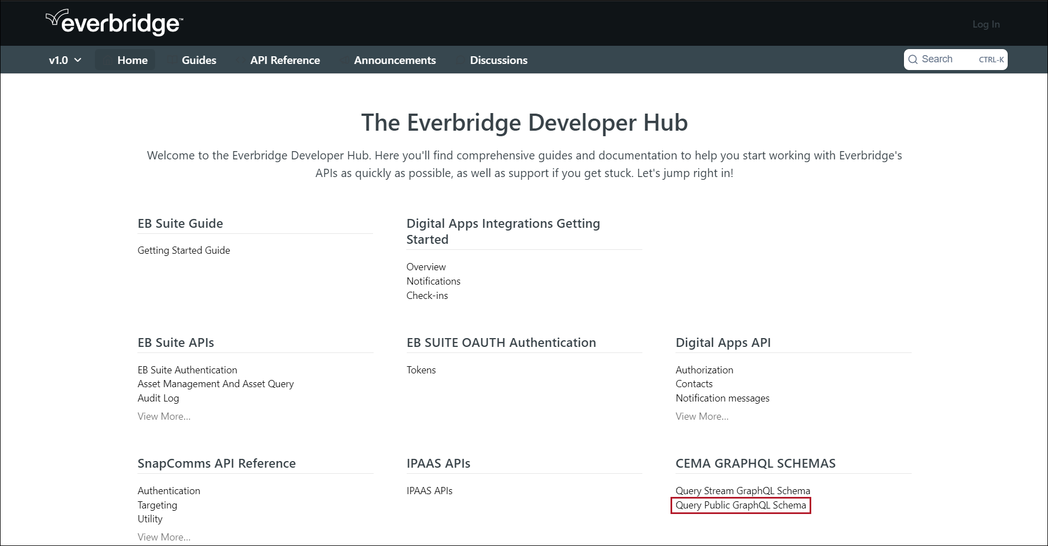Open the Targeting link

click(x=157, y=505)
